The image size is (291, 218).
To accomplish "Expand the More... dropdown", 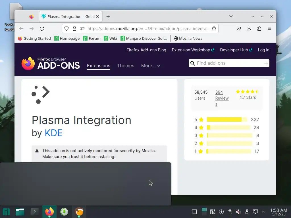I will coord(151,66).
